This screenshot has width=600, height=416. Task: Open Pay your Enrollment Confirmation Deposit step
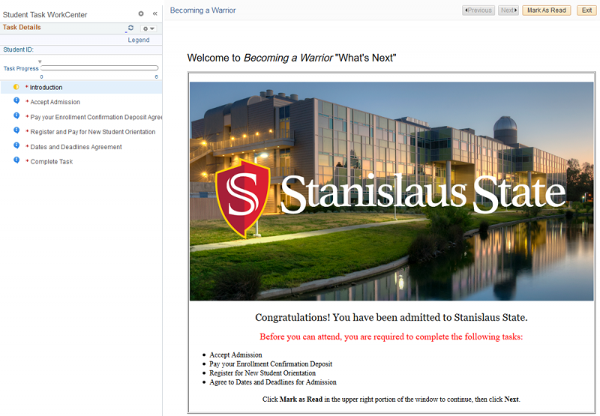96,117
